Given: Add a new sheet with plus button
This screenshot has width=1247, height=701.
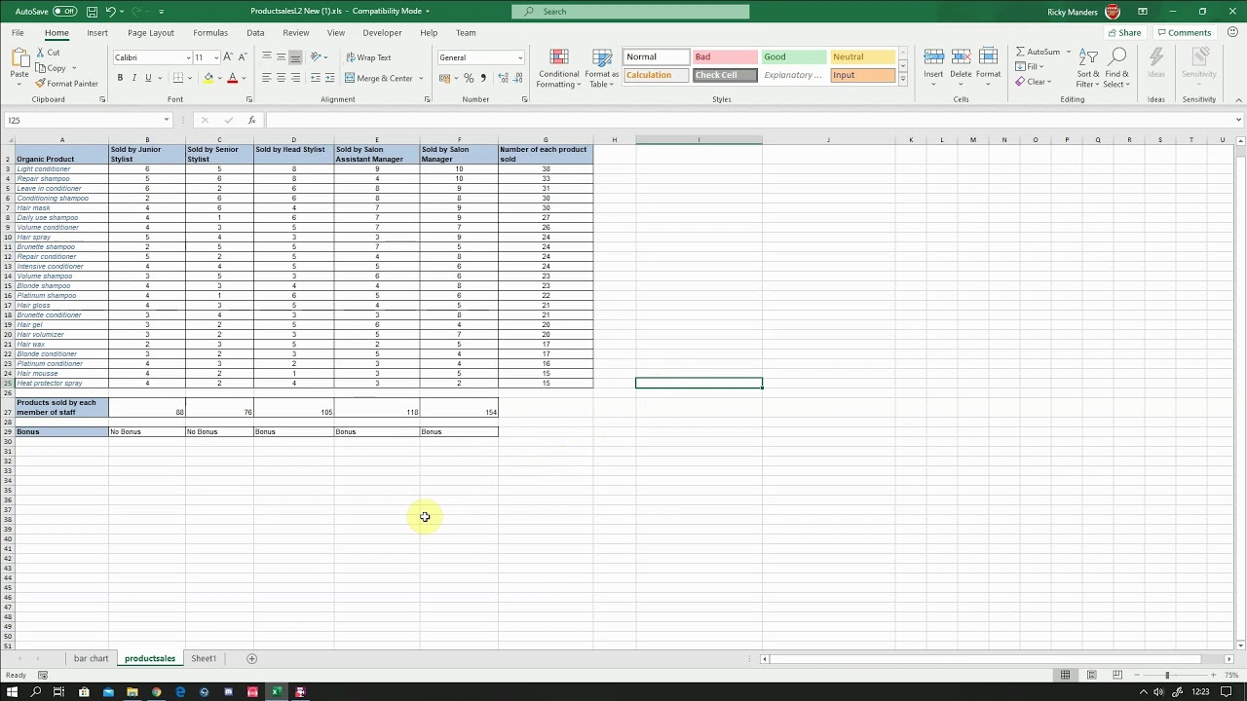Looking at the screenshot, I should click(x=251, y=659).
